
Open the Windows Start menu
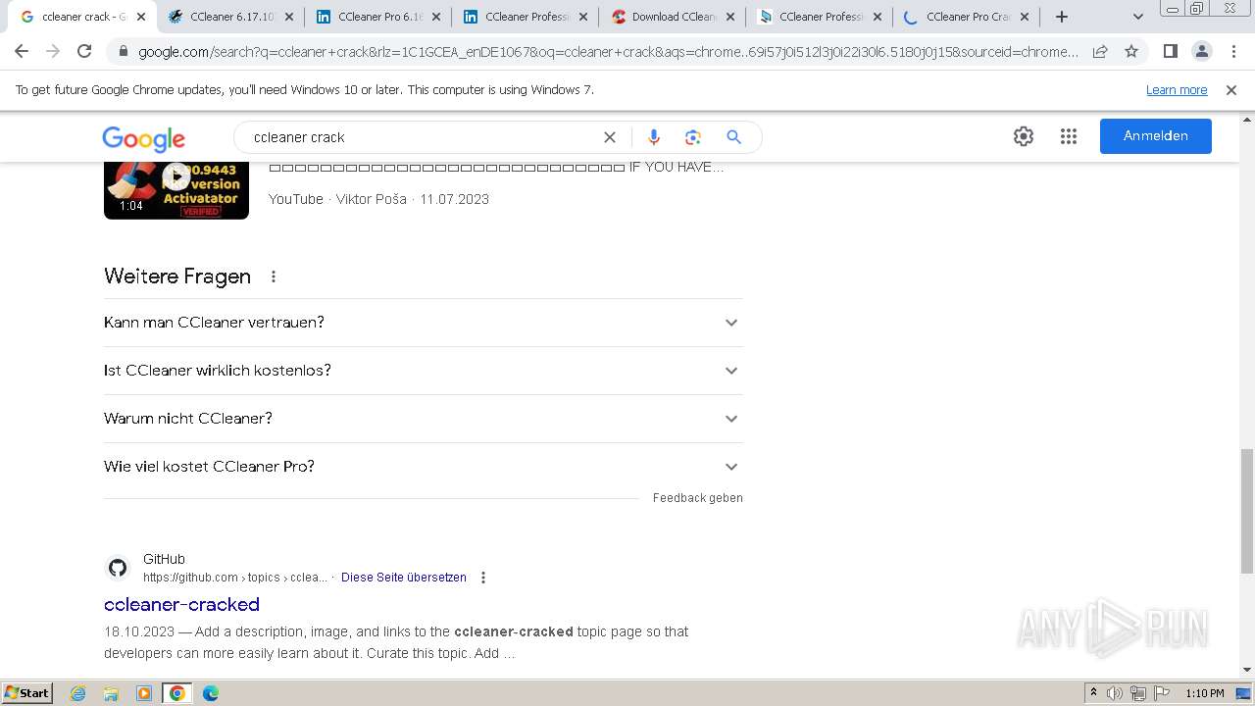click(27, 692)
